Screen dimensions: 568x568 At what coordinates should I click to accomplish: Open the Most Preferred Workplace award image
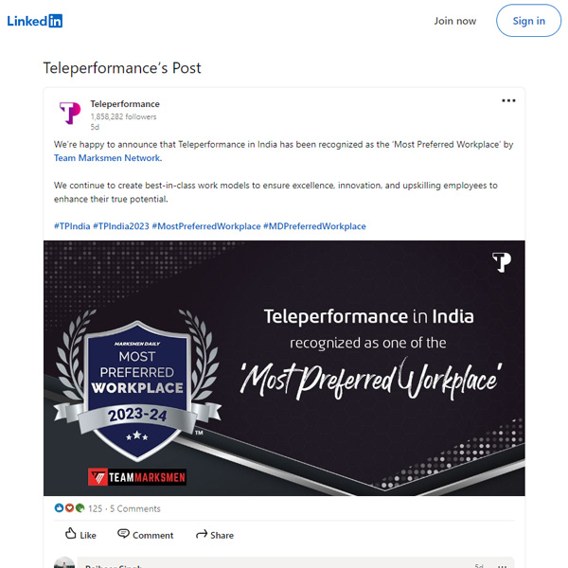point(284,368)
